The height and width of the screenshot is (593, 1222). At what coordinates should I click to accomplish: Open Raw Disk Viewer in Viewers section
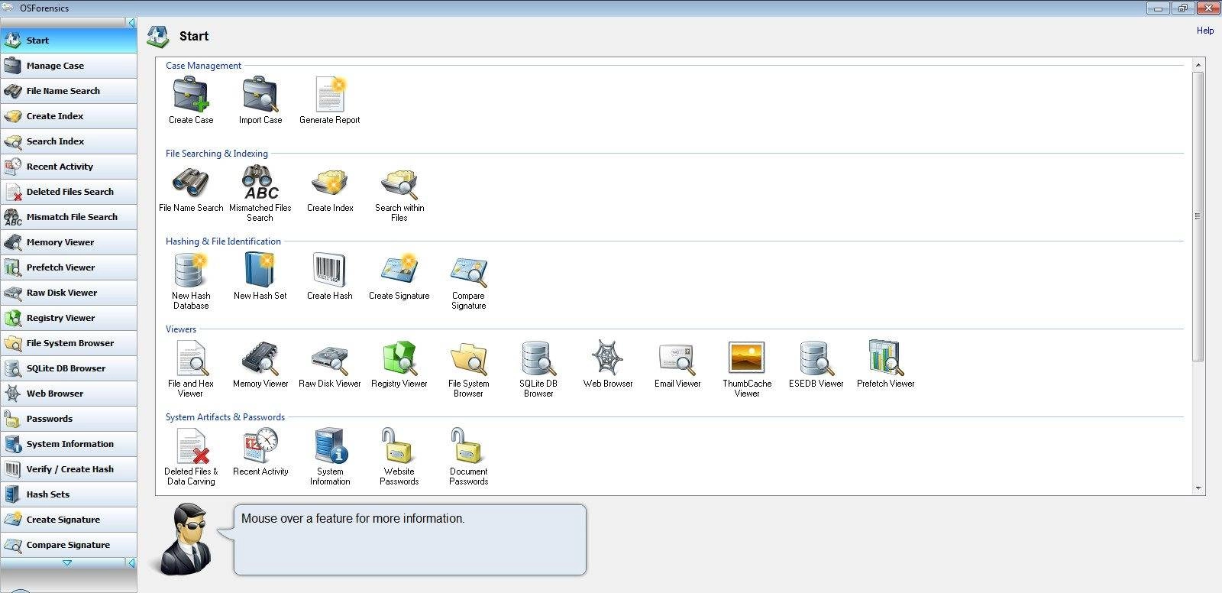click(x=330, y=358)
